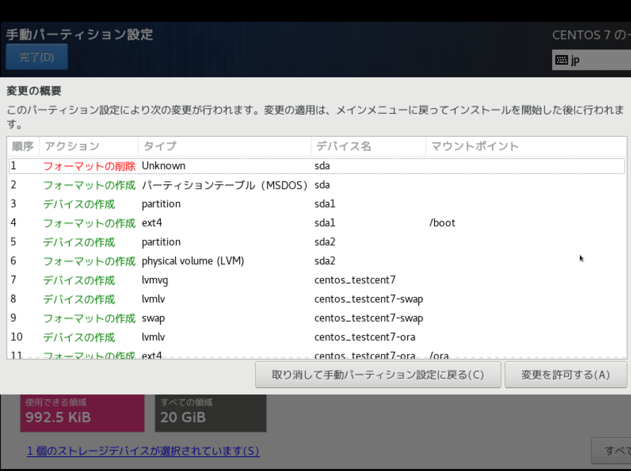Select the ext4 /boot row for sda1
Screen dimensions: 631x471
point(158,223)
